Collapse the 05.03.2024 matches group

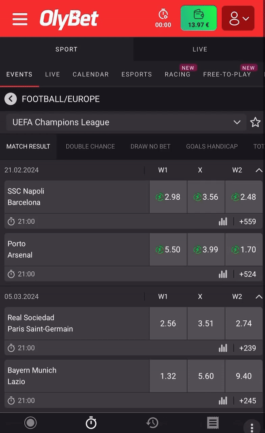coord(259,296)
